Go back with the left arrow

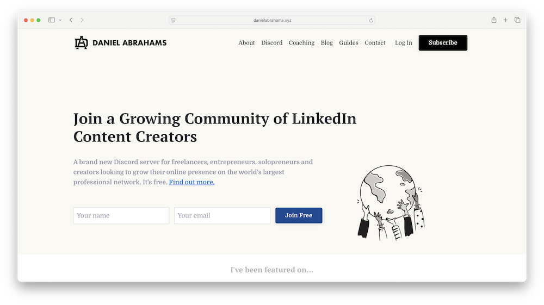pyautogui.click(x=71, y=20)
